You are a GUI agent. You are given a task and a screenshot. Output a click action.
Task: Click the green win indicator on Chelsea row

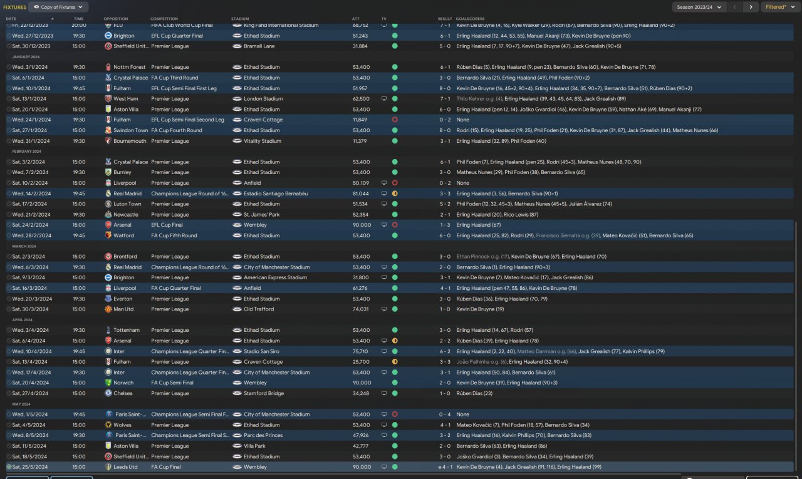point(395,393)
